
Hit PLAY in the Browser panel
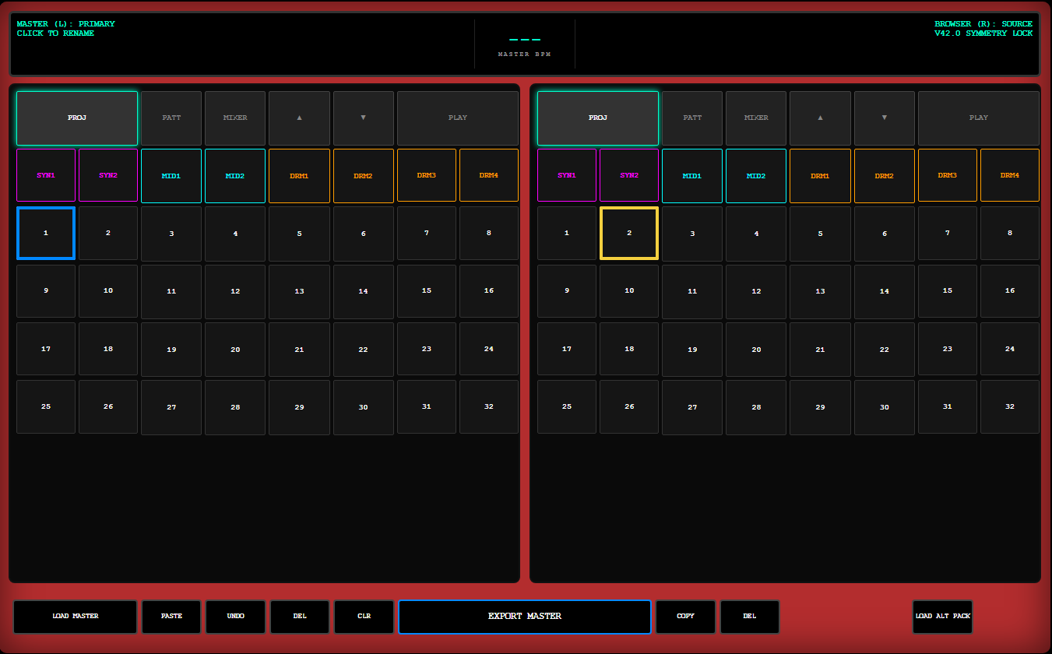pos(979,118)
